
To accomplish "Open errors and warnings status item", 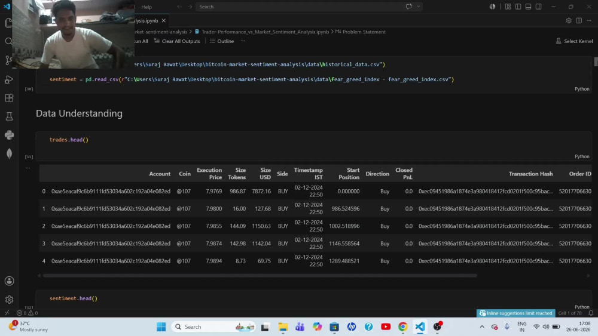I will [27, 313].
